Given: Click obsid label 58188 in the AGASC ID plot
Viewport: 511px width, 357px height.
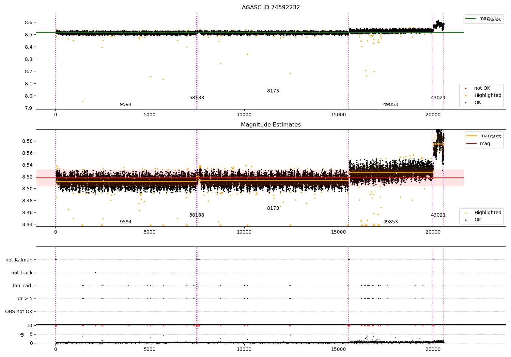Looking at the screenshot, I should pos(197,98).
